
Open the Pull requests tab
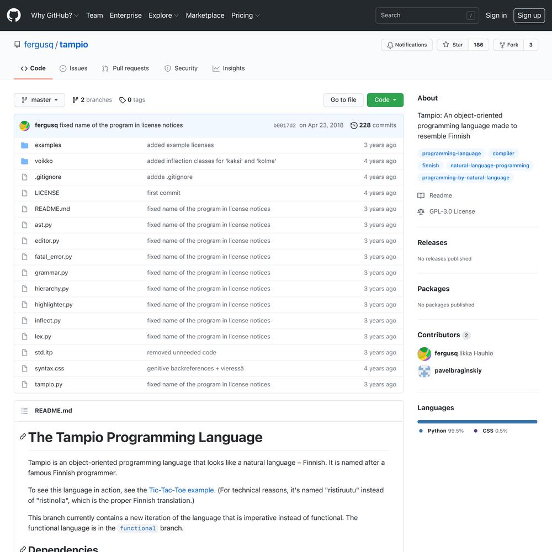125,68
